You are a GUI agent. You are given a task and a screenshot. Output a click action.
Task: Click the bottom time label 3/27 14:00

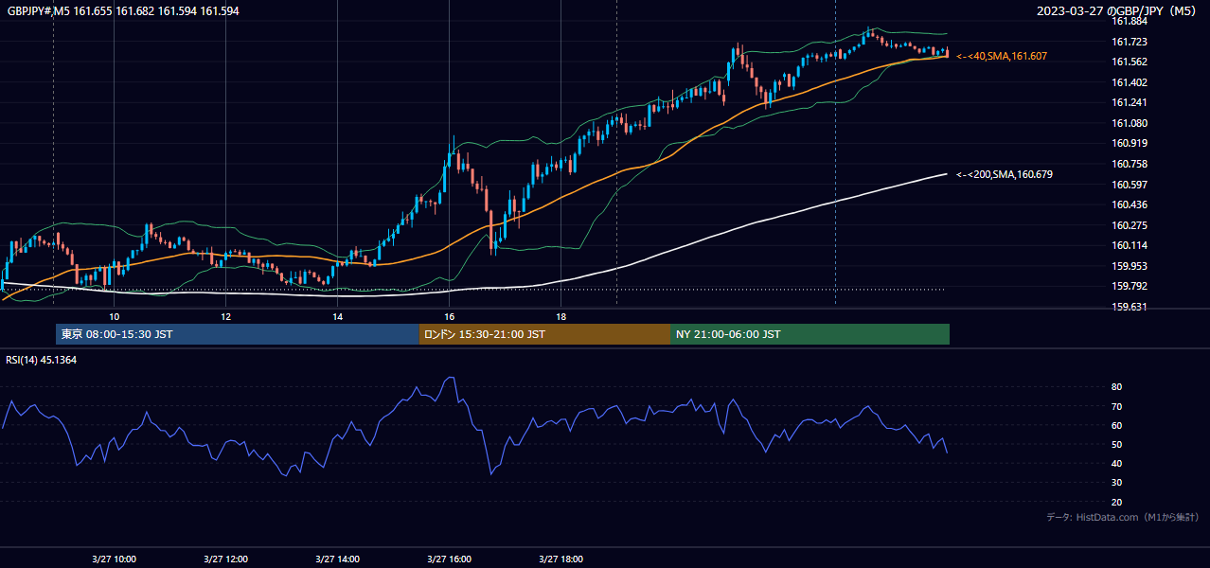click(337, 559)
